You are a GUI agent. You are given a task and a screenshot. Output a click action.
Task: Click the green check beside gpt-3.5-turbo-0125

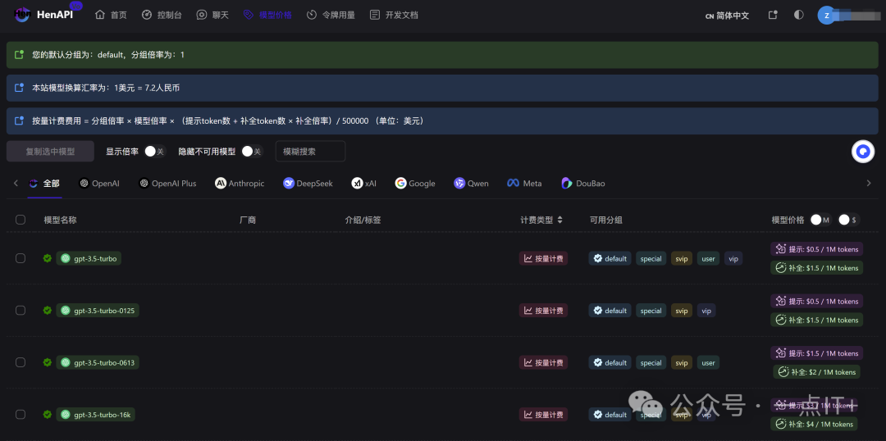[x=48, y=310]
